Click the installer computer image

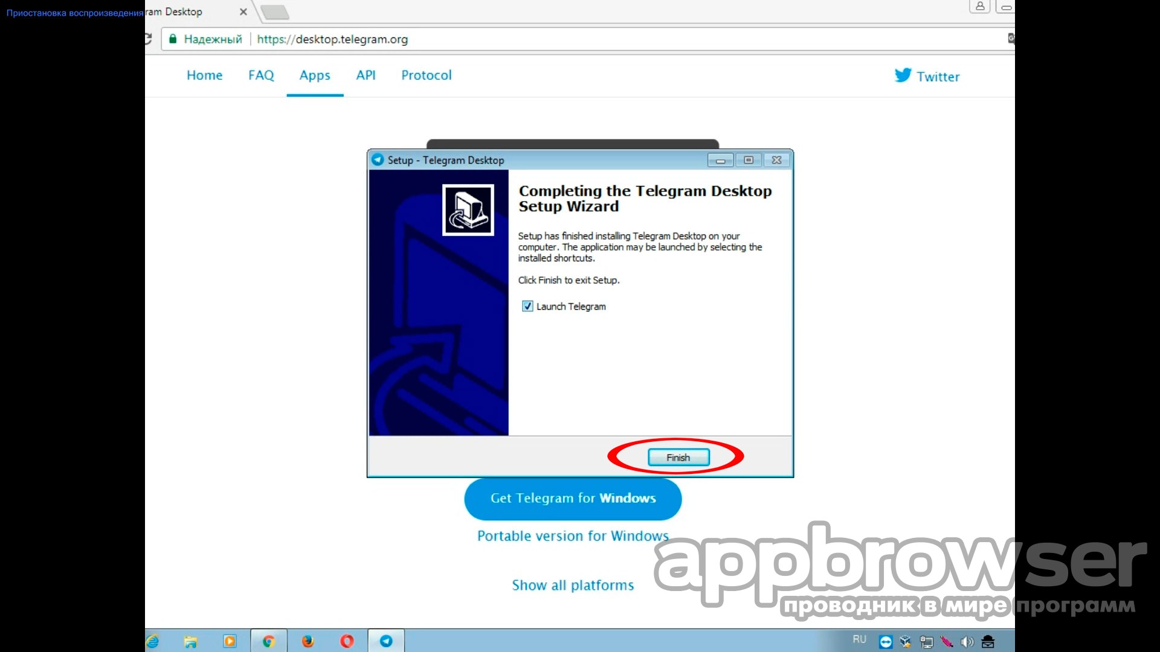tap(468, 210)
